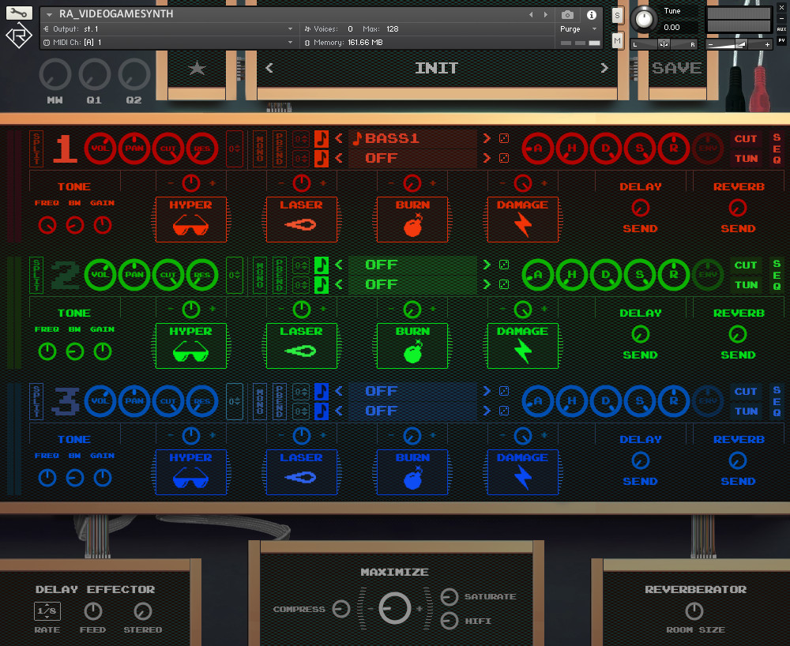Click the dice icon on layer 2's top sound row
This screenshot has height=646, width=790.
point(504,265)
